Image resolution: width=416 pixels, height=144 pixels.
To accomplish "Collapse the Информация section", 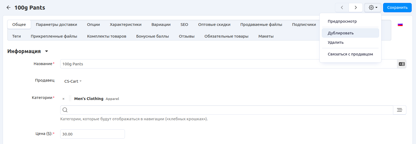I will pyautogui.click(x=47, y=51).
